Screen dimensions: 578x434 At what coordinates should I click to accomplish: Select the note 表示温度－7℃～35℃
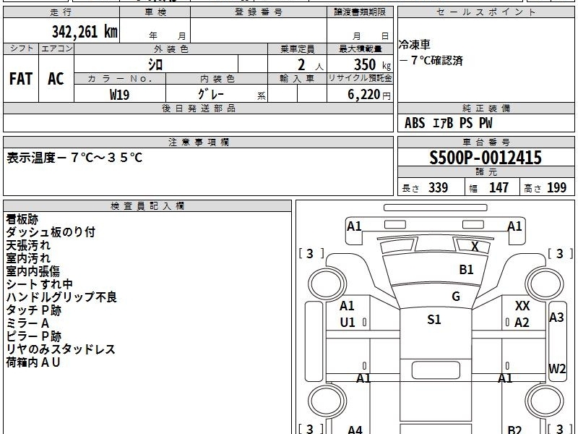pos(74,158)
